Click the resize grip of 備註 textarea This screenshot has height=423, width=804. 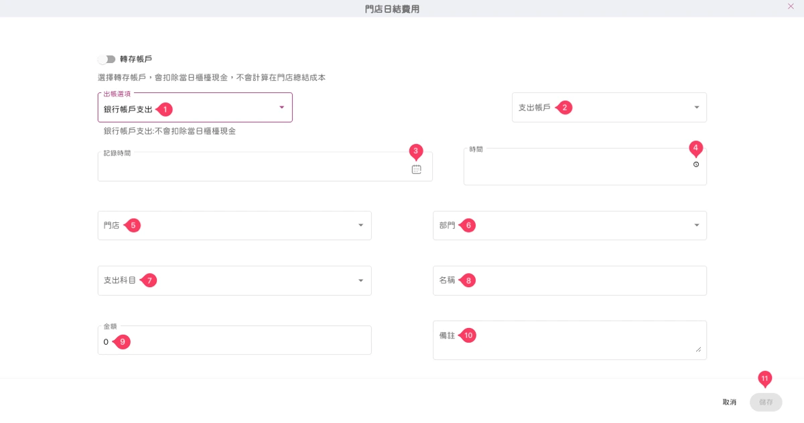pos(698,349)
